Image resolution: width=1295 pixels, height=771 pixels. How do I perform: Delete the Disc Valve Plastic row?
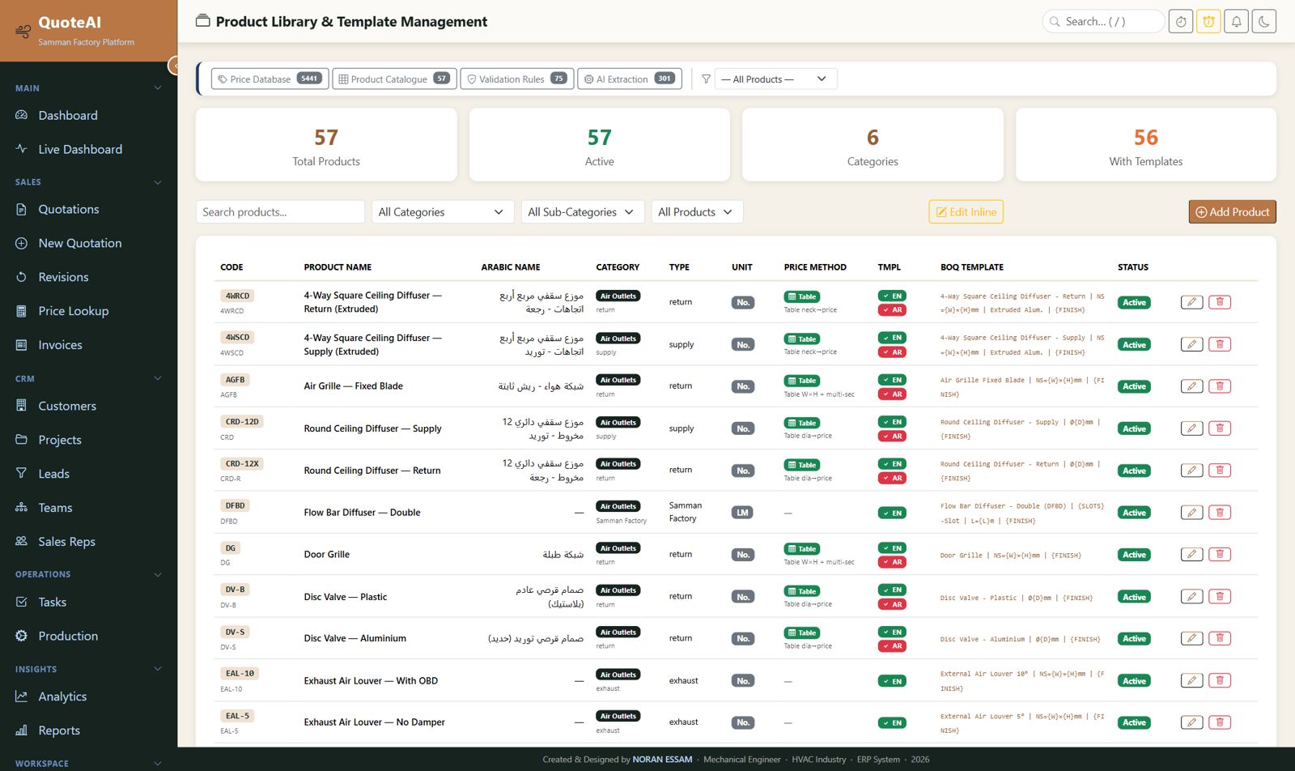coord(1220,597)
